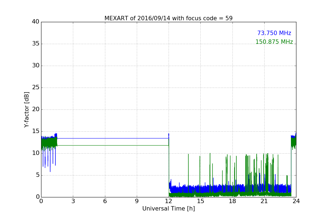Screen dimensions: 329x219
Task: Click the green '150.875 MHz' legend label
Action: (274, 42)
